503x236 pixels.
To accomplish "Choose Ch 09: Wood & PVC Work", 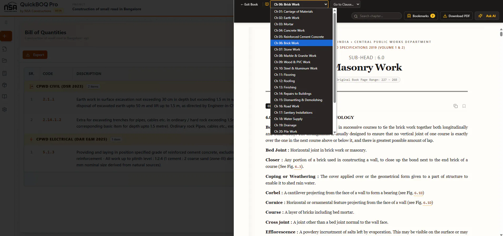I will pyautogui.click(x=302, y=62).
